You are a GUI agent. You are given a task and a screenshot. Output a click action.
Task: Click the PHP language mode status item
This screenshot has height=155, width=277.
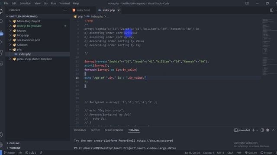pos(239,153)
